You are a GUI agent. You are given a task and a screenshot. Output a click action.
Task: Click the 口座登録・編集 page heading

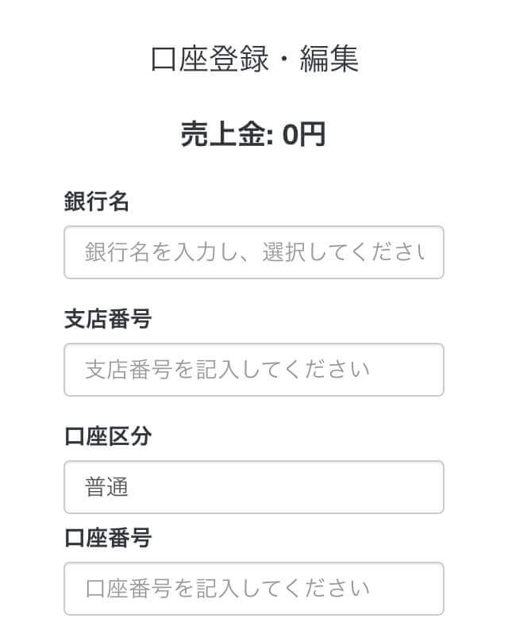[x=254, y=59]
